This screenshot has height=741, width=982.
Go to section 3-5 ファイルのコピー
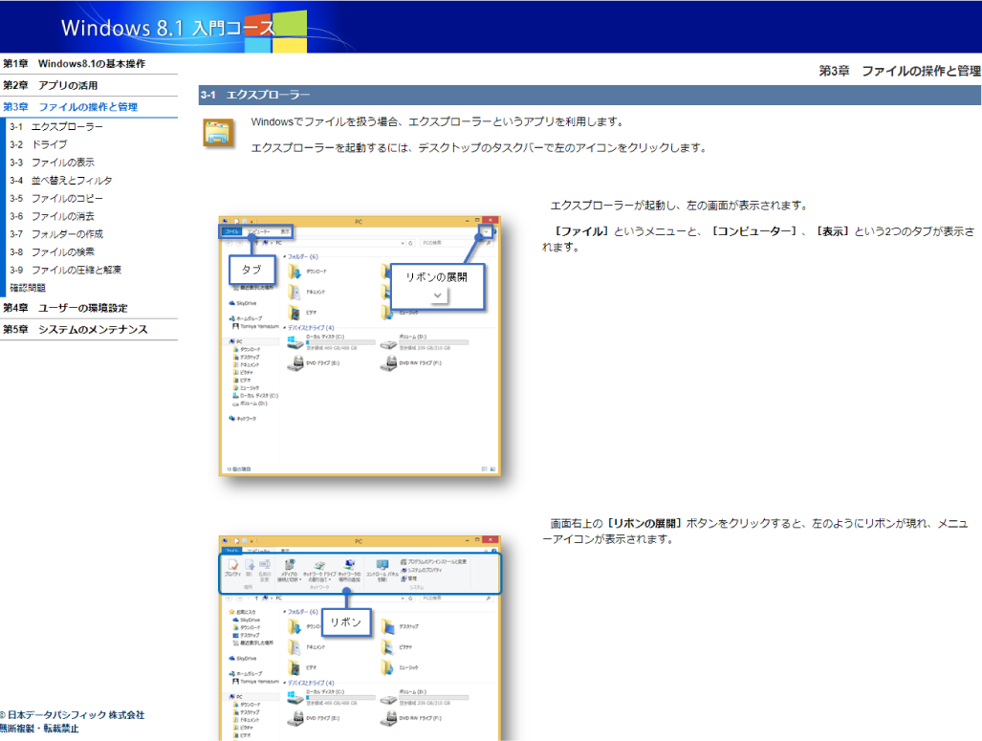56,199
